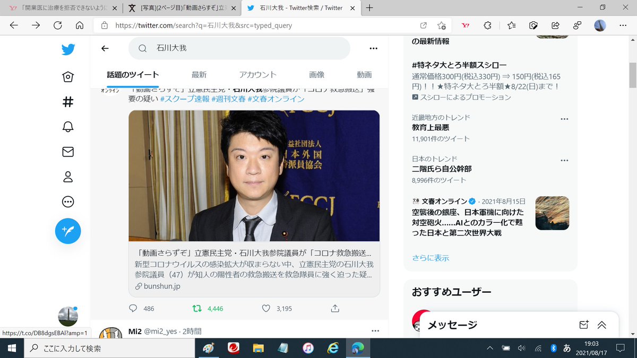Switch to アカウント tab
Screen dimensions: 637x358
click(258, 75)
